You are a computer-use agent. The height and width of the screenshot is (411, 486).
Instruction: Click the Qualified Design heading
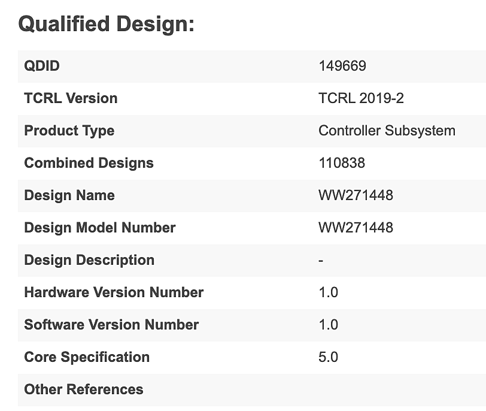(x=107, y=25)
